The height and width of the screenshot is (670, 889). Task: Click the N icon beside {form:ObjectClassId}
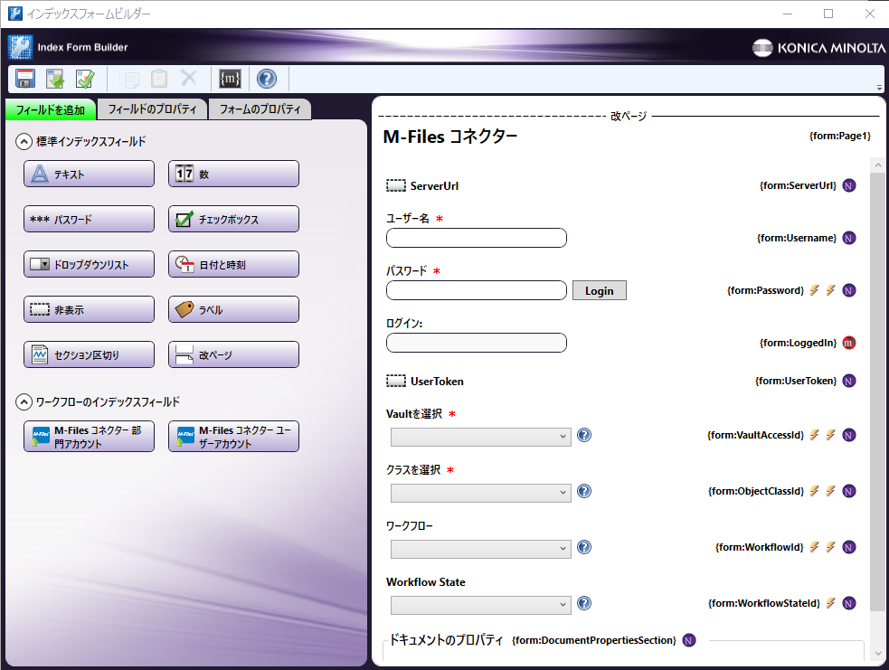click(848, 492)
